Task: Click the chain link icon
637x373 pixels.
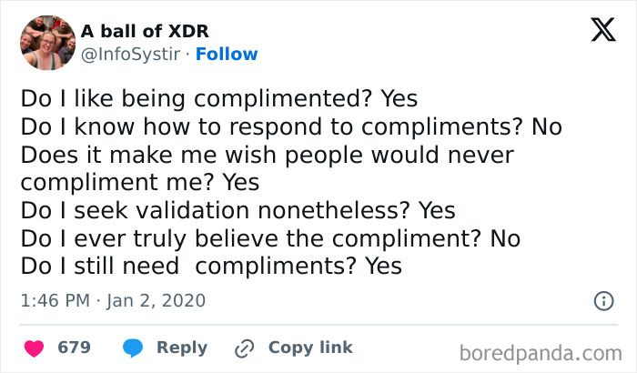Action: [243, 348]
